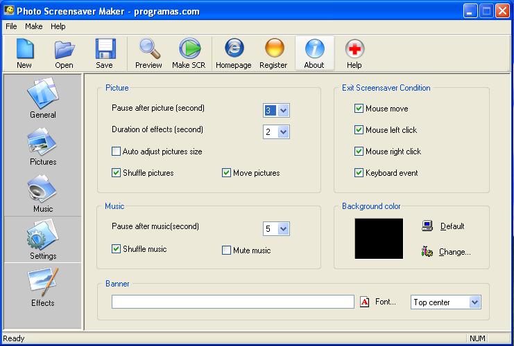Image resolution: width=514 pixels, height=346 pixels.
Task: Select Settings section in sidebar
Action: click(x=42, y=239)
